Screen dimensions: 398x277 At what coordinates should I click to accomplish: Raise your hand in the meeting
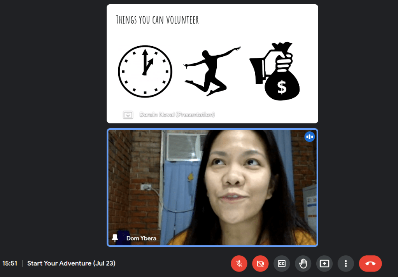pos(303,264)
